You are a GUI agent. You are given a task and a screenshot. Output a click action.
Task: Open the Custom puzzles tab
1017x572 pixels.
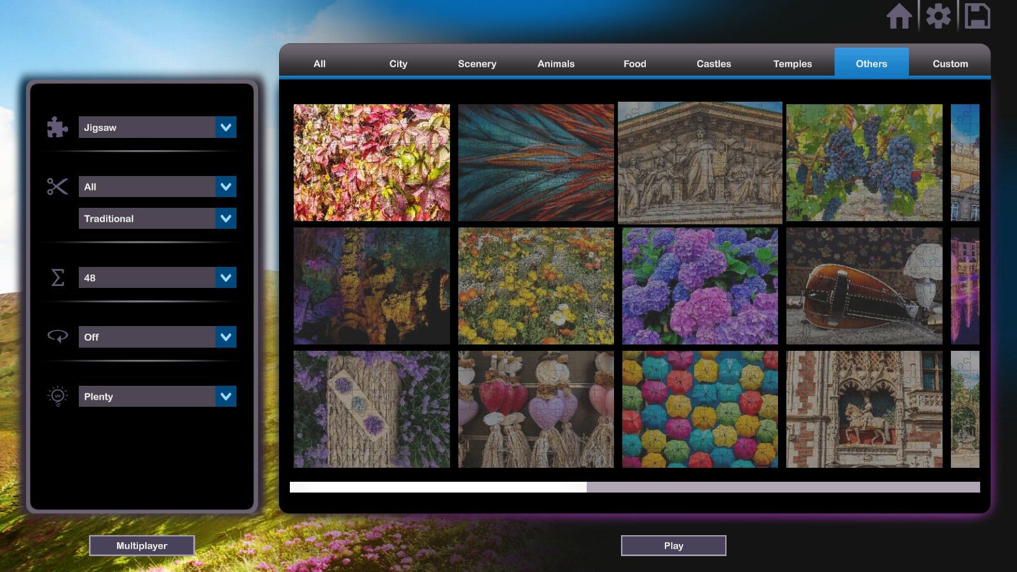click(x=950, y=64)
